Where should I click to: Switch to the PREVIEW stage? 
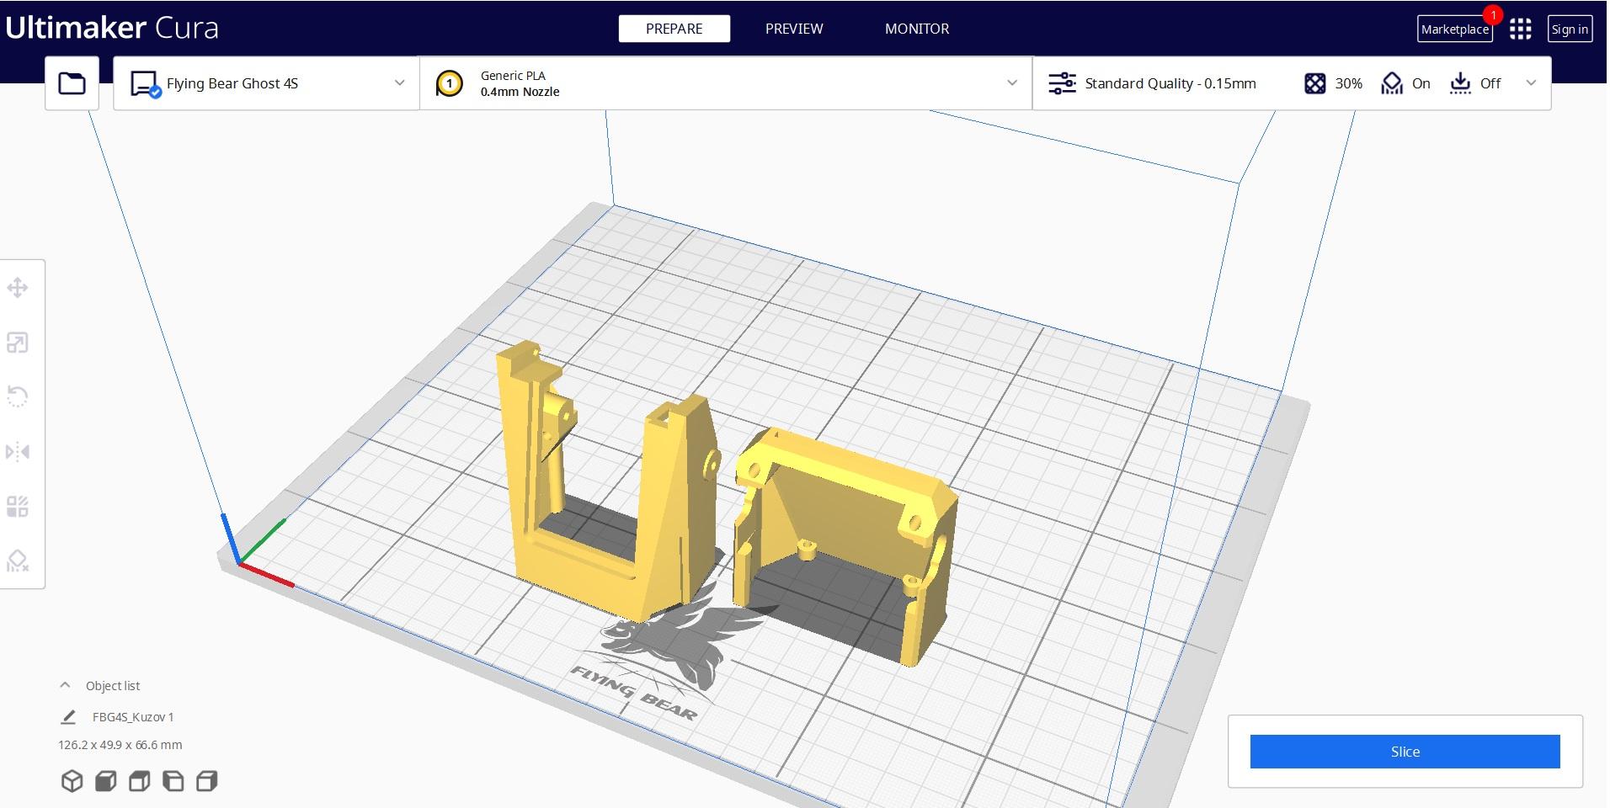794,29
